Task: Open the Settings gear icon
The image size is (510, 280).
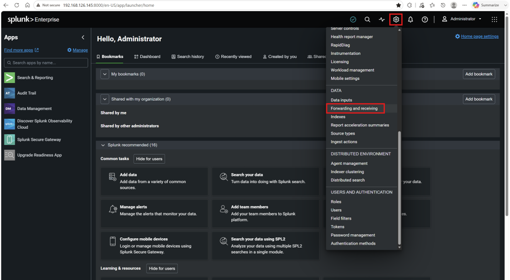Action: [x=396, y=19]
